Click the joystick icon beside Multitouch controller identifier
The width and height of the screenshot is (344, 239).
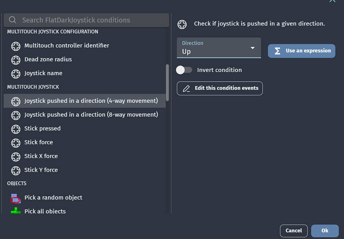tap(16, 46)
